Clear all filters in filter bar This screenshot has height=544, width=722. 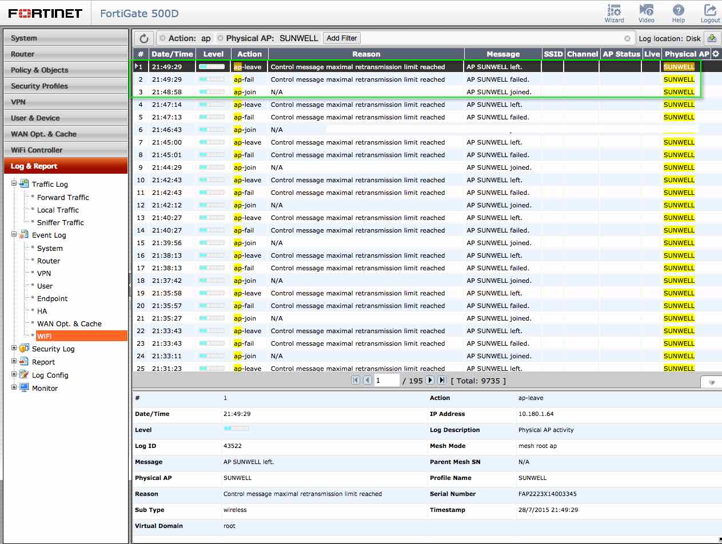pos(627,38)
